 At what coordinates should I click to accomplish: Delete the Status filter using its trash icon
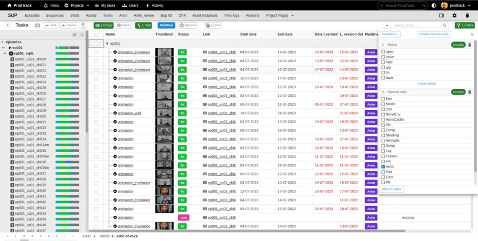(x=469, y=45)
